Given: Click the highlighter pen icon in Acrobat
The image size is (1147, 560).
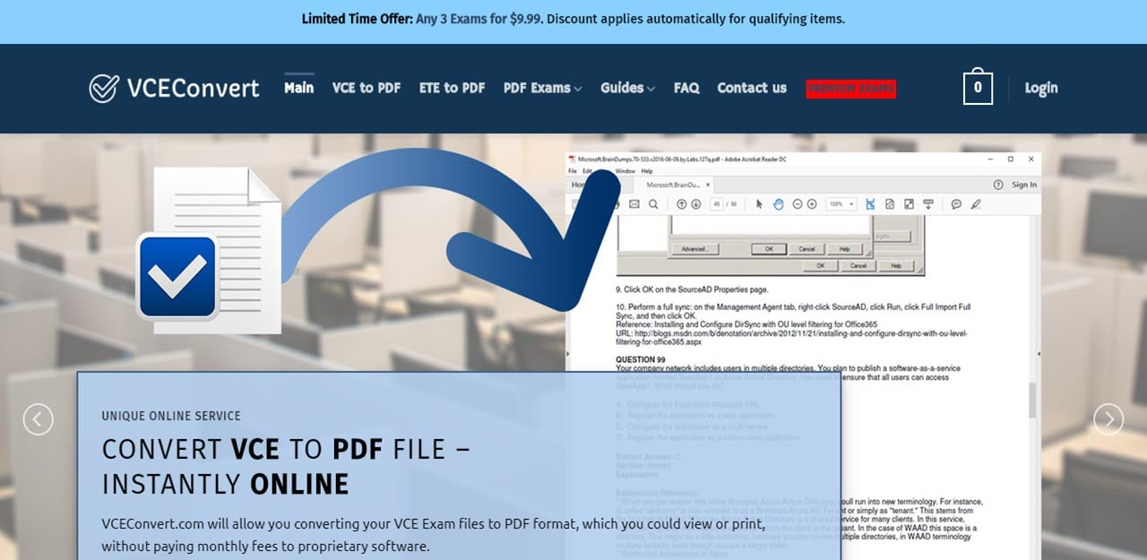Looking at the screenshot, I should tap(976, 204).
